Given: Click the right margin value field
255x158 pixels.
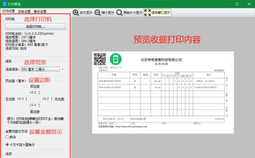Looking at the screenshot, I should (46, 99).
